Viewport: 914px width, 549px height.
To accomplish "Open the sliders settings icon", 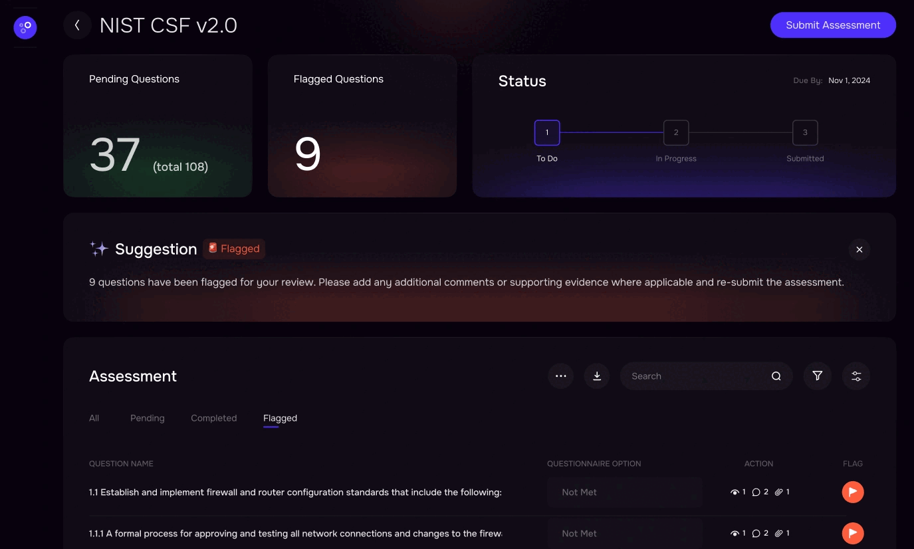I will click(x=856, y=376).
